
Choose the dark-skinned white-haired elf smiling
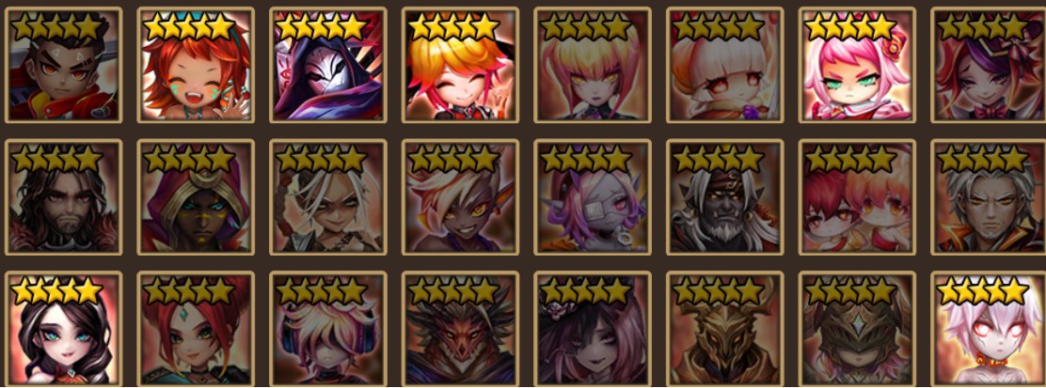tap(460, 197)
